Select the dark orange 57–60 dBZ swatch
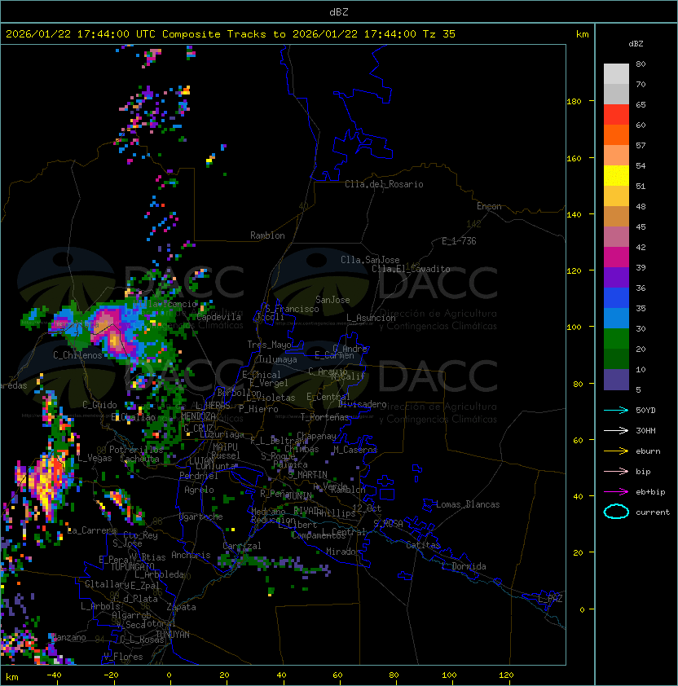The width and height of the screenshot is (678, 686). [x=616, y=134]
